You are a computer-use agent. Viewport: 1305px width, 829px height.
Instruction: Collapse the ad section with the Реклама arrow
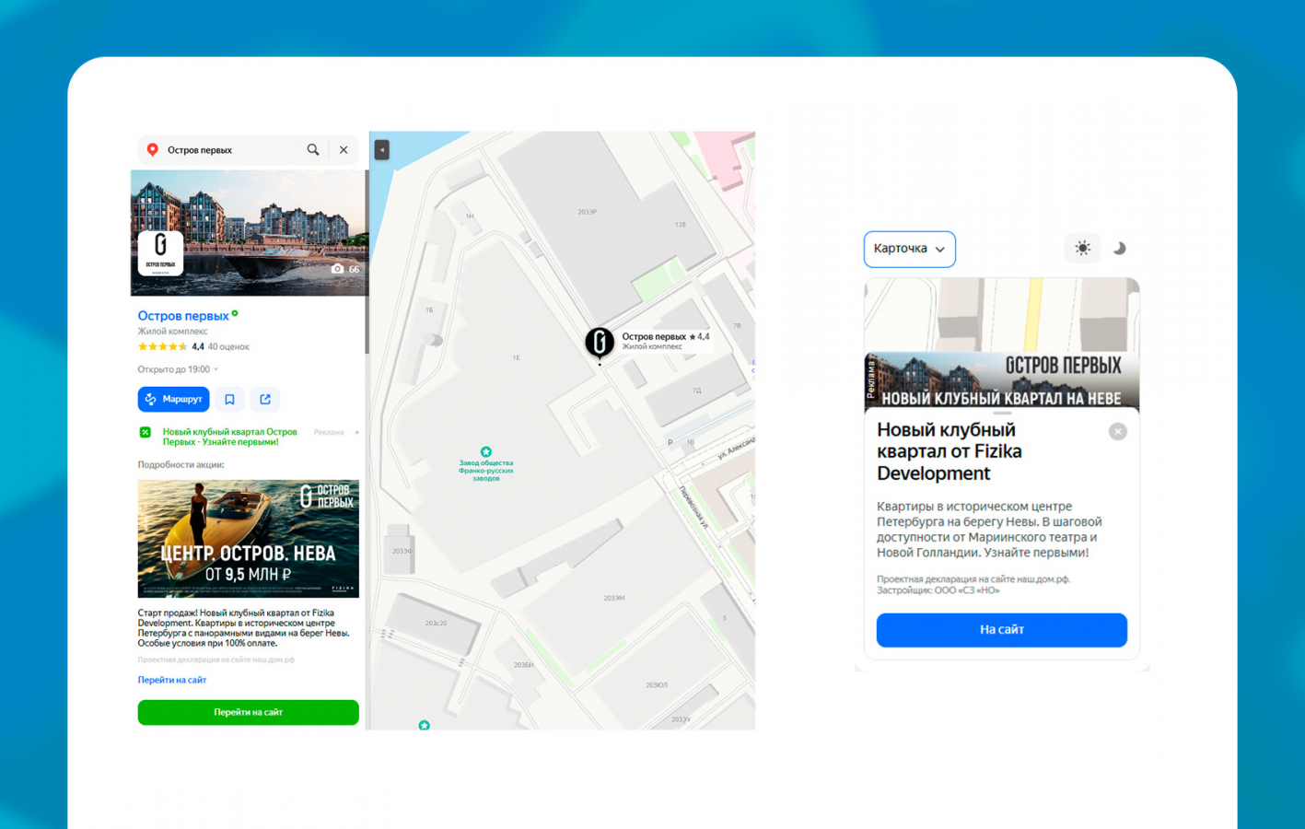pos(356,432)
